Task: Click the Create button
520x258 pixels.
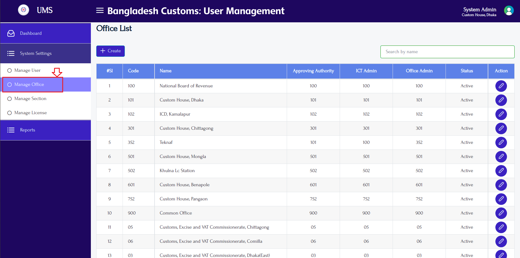Action: (110, 51)
